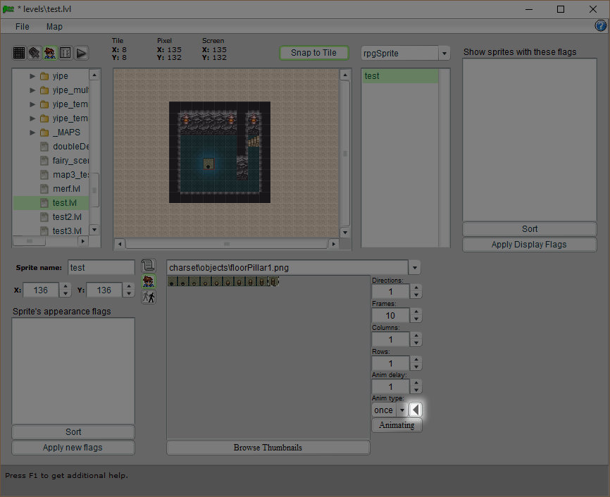Open the rpgSprite type dropdown
The image size is (610, 497).
(x=444, y=54)
